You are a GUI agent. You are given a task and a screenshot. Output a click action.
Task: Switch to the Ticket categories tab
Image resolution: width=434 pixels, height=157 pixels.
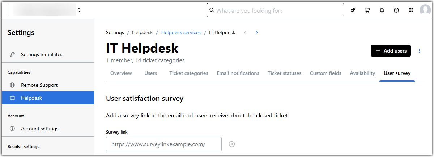(189, 73)
